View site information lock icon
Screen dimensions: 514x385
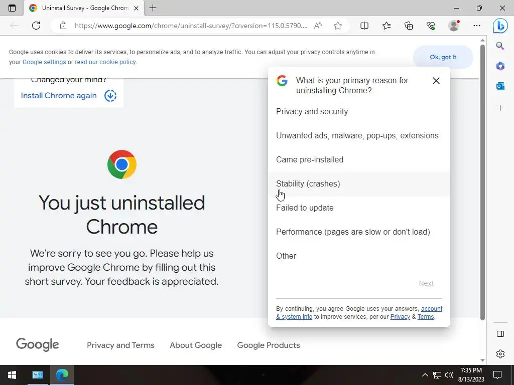[x=63, y=26]
